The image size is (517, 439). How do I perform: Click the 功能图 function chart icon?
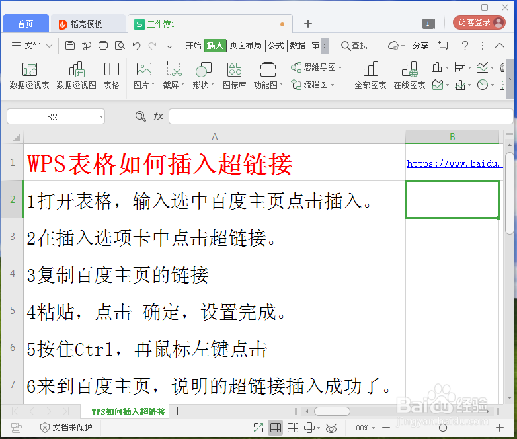click(x=268, y=69)
